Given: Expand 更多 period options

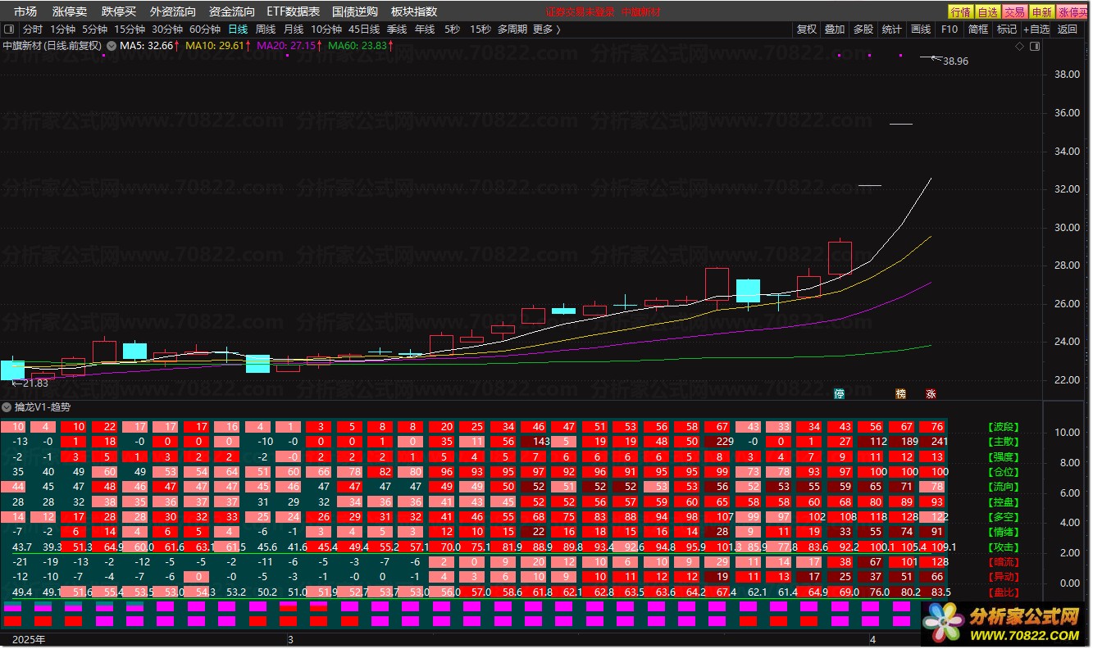Looking at the screenshot, I should point(547,29).
